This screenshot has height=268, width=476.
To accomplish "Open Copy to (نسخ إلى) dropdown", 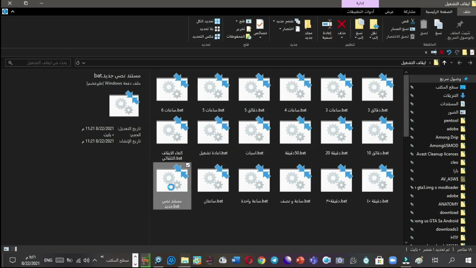I will pyautogui.click(x=359, y=29).
